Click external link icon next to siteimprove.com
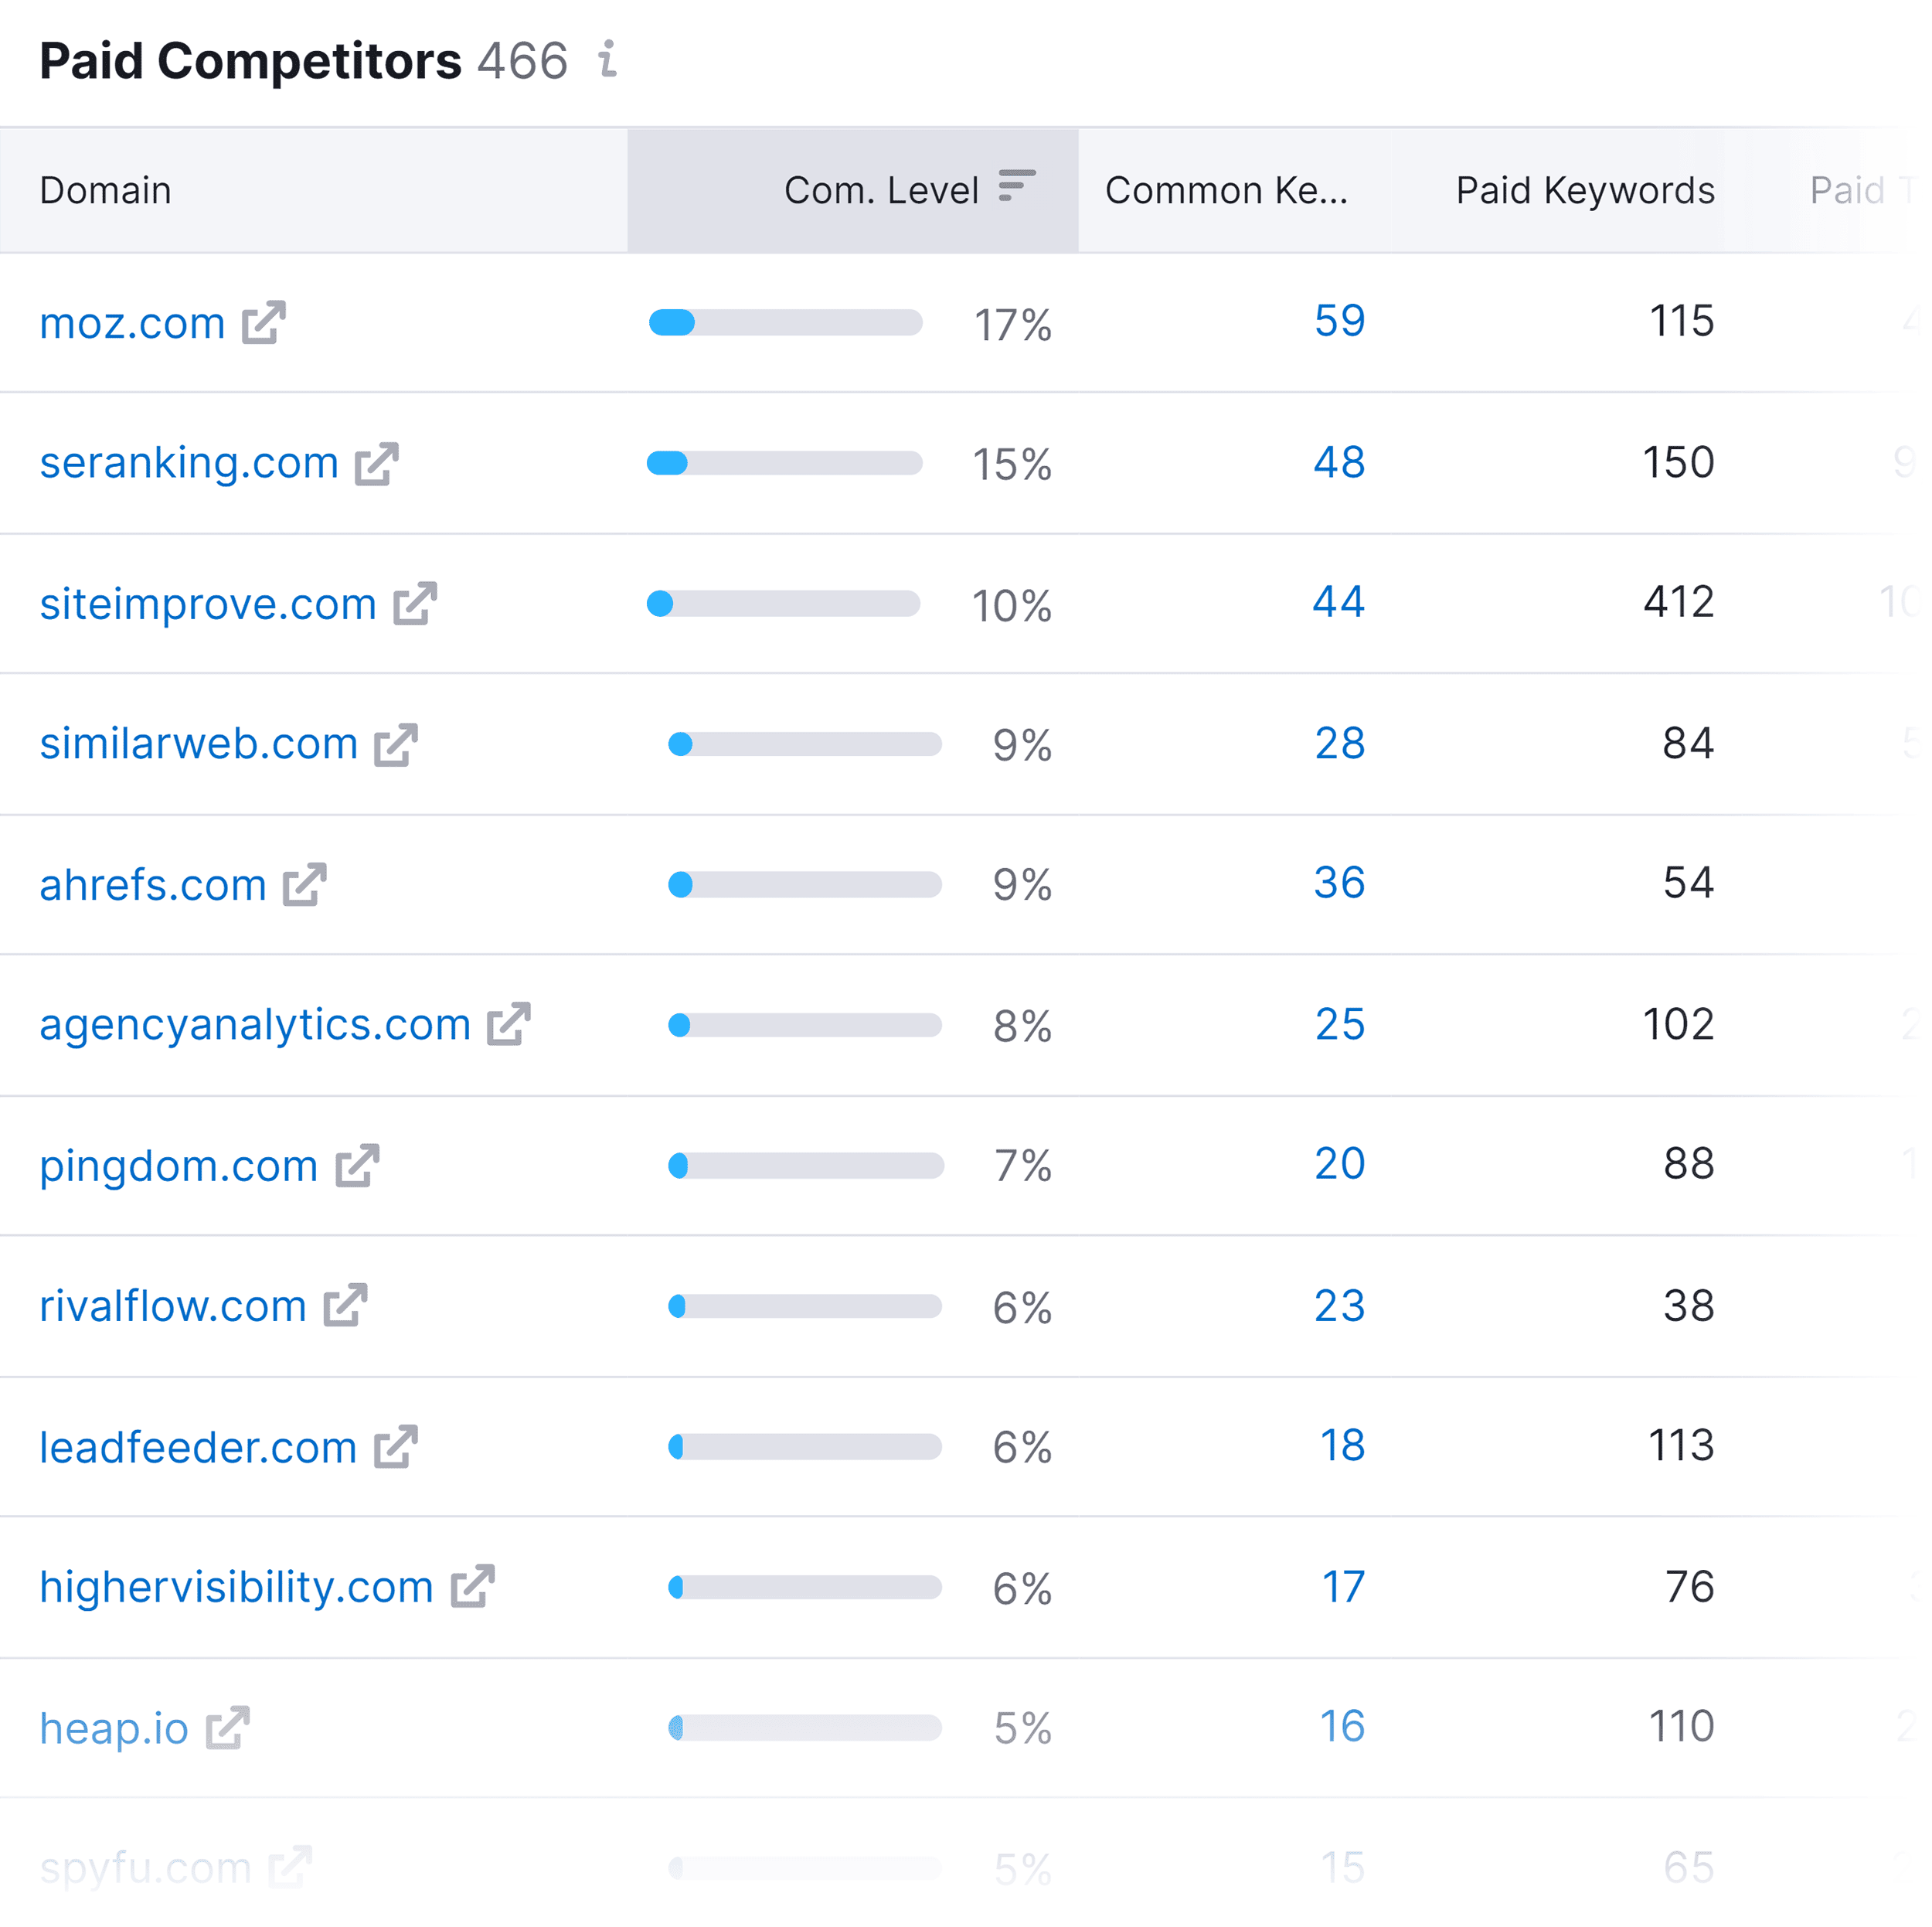This screenshot has height=1927, width=1932. click(415, 604)
